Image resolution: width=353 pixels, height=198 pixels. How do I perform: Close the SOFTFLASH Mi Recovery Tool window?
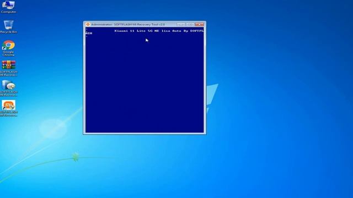coord(199,24)
